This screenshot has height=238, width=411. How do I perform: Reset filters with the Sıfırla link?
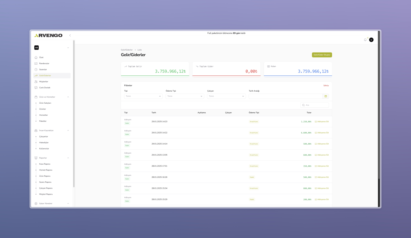coord(326,86)
